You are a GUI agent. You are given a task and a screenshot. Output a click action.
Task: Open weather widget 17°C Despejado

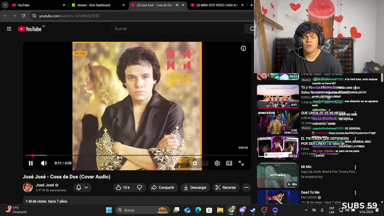pyautogui.click(x=17, y=210)
